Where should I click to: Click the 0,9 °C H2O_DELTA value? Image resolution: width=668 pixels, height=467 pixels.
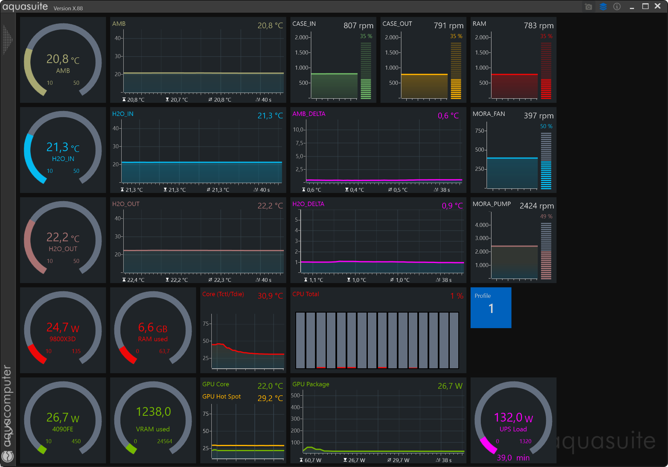pyautogui.click(x=452, y=206)
